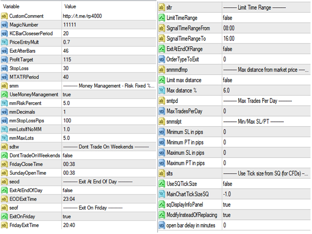Select the SignalTimeRangeTo value 16:00

[229, 39]
